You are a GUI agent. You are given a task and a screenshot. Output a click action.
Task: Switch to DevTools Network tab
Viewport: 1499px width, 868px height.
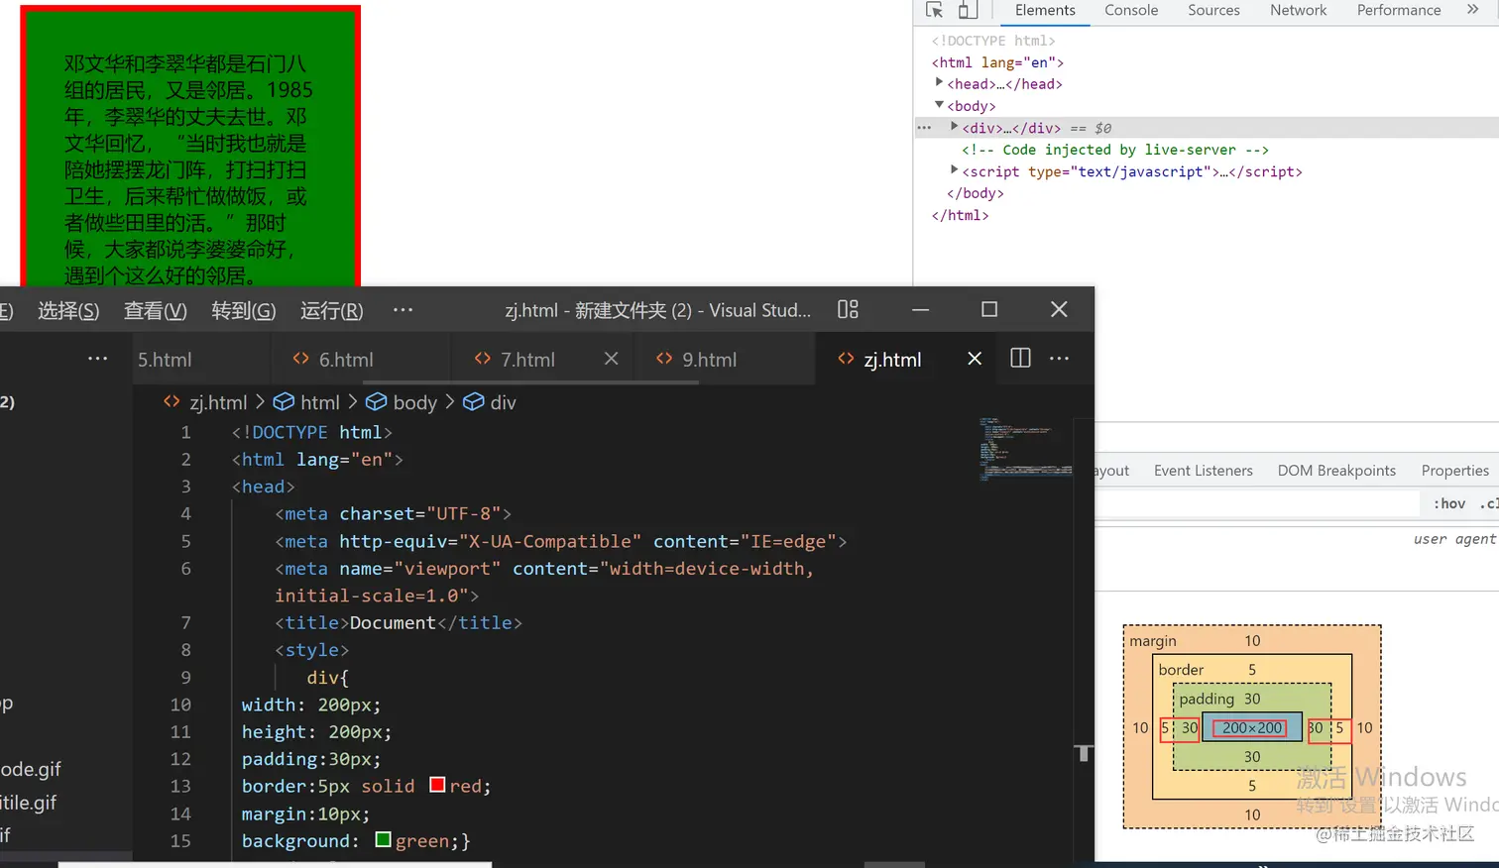[1298, 10]
